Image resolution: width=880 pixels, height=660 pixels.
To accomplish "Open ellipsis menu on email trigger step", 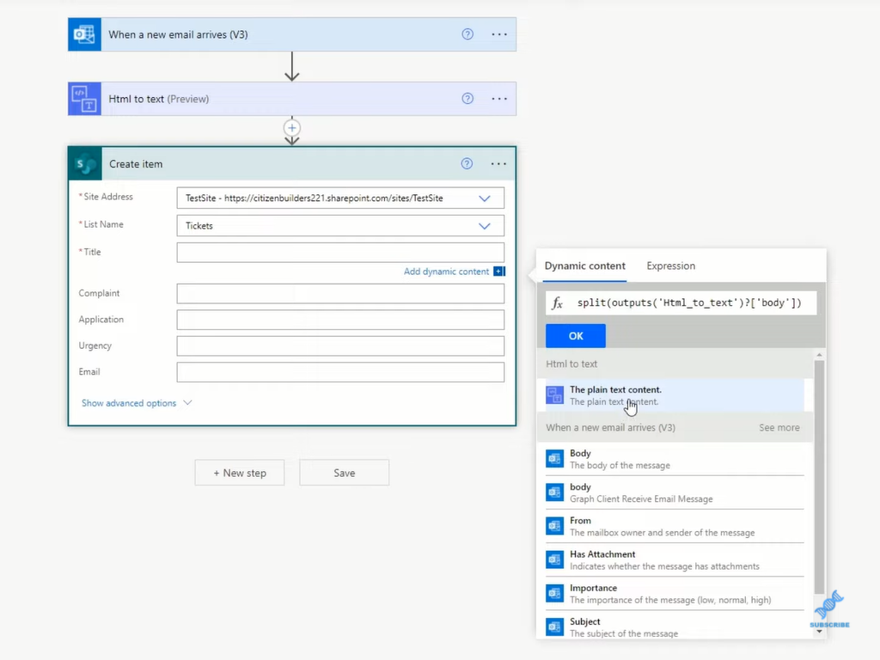I will click(499, 34).
